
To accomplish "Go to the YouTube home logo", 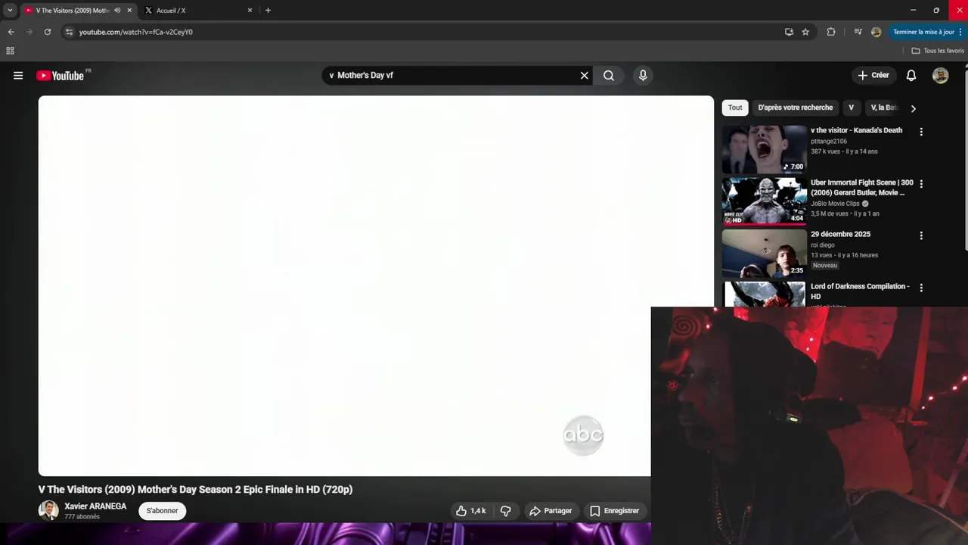I will pyautogui.click(x=60, y=75).
